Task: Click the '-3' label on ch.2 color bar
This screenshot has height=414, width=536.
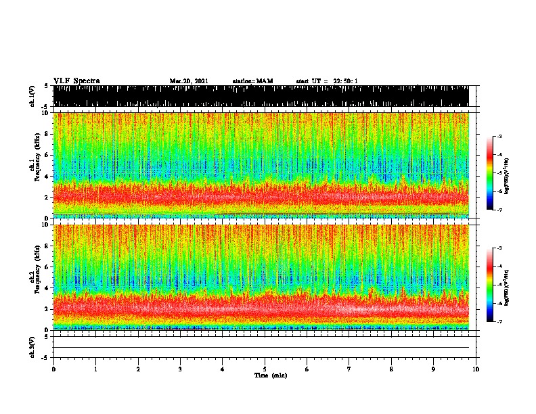Action: point(499,248)
